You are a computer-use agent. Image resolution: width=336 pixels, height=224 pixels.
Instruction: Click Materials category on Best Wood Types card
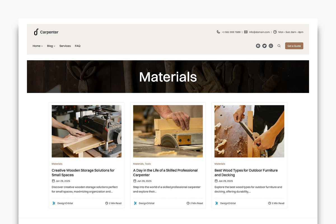(x=220, y=164)
